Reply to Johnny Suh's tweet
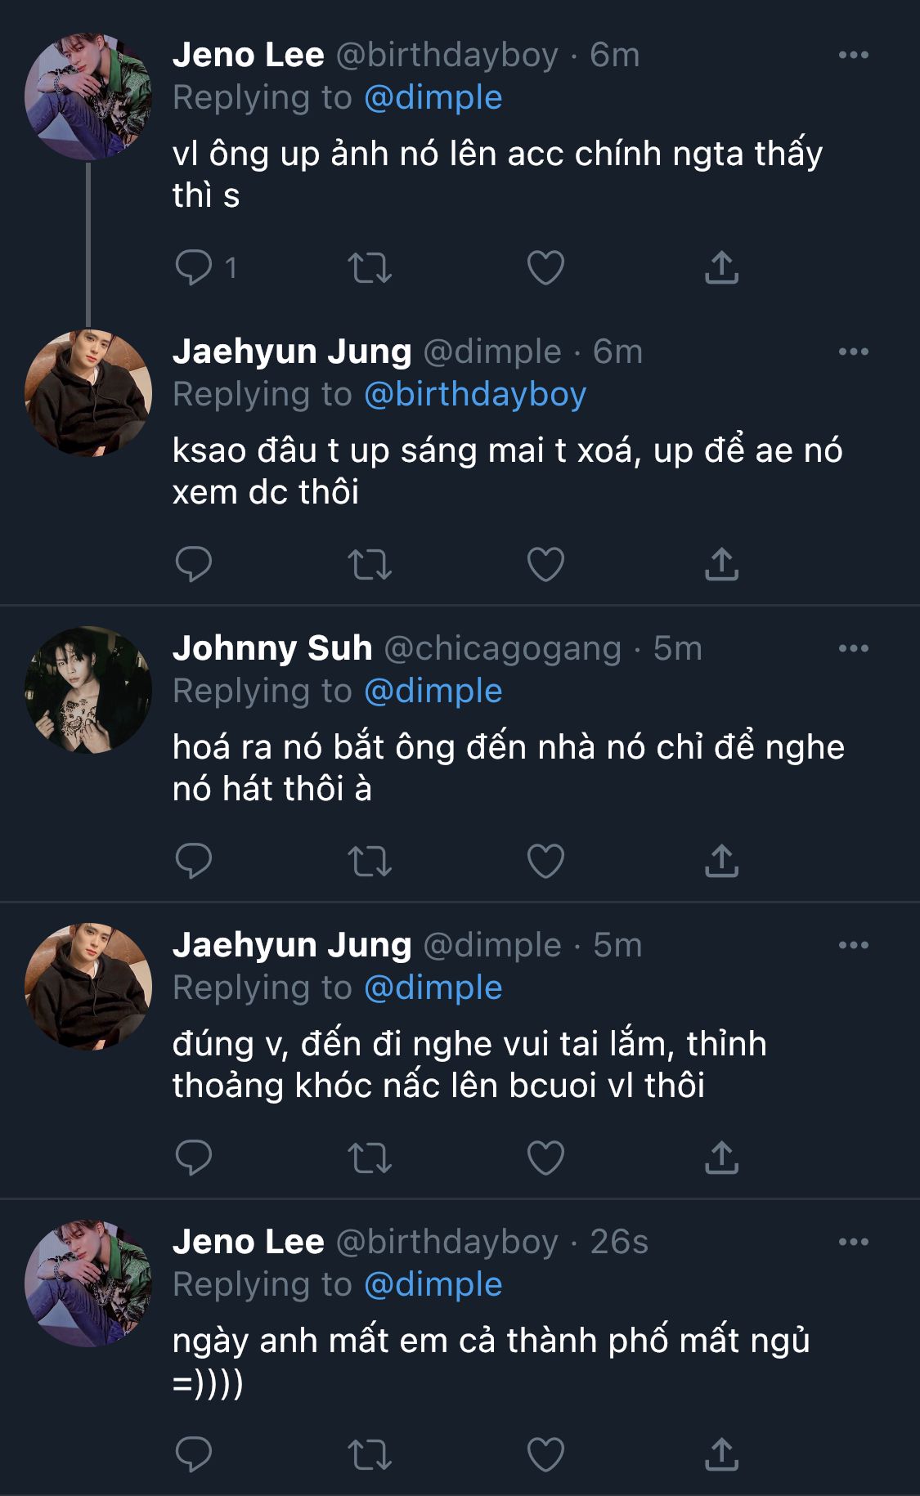Screen dimensions: 920x1496 tap(194, 861)
